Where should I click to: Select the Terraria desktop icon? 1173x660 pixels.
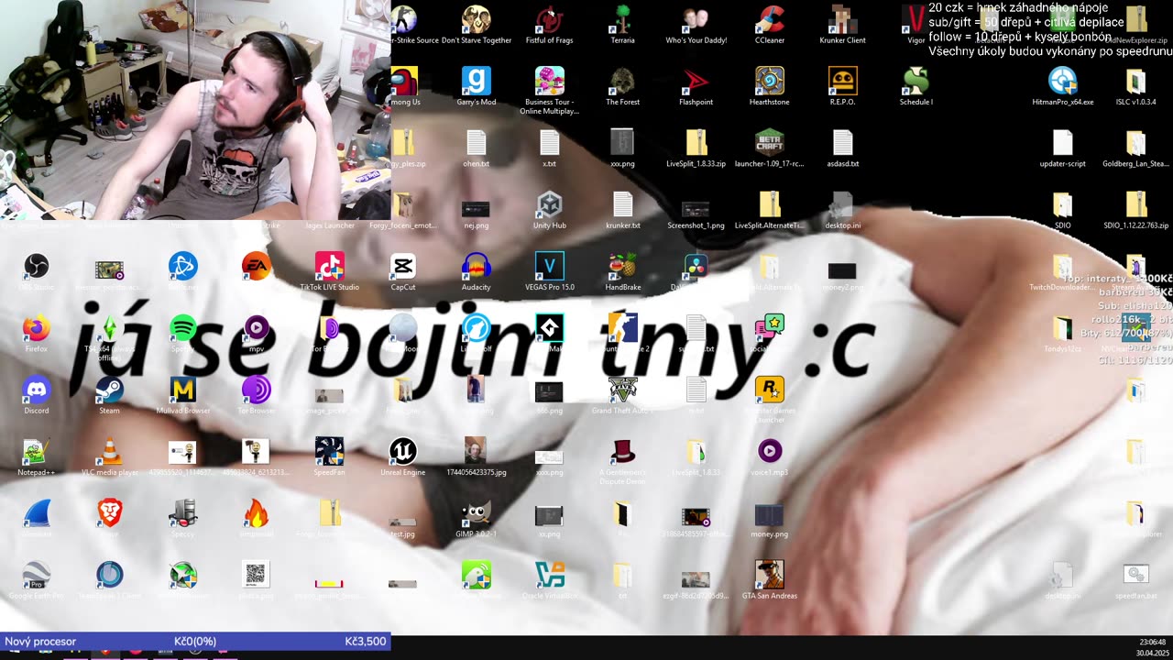(x=623, y=24)
